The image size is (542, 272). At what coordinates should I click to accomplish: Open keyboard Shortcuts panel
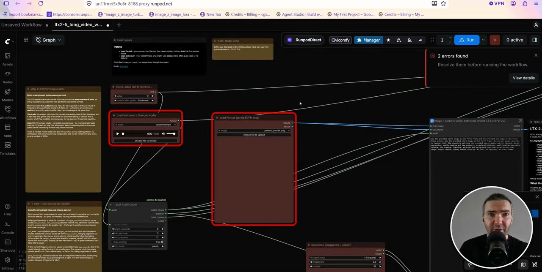[x=8, y=245]
